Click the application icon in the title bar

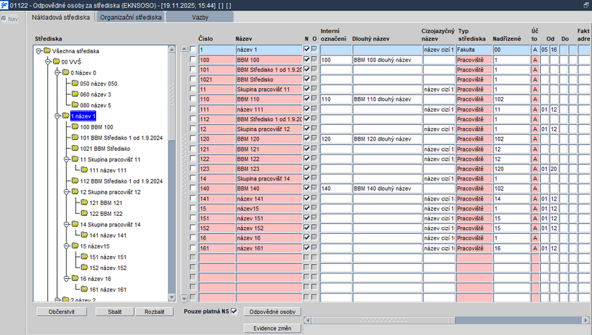[x=4, y=5]
